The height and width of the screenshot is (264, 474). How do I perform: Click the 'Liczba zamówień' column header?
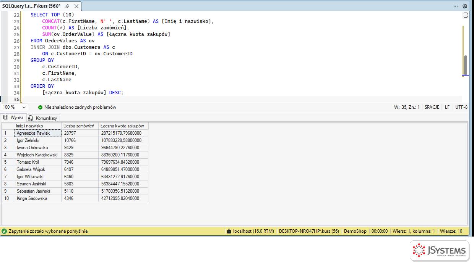(x=80, y=126)
